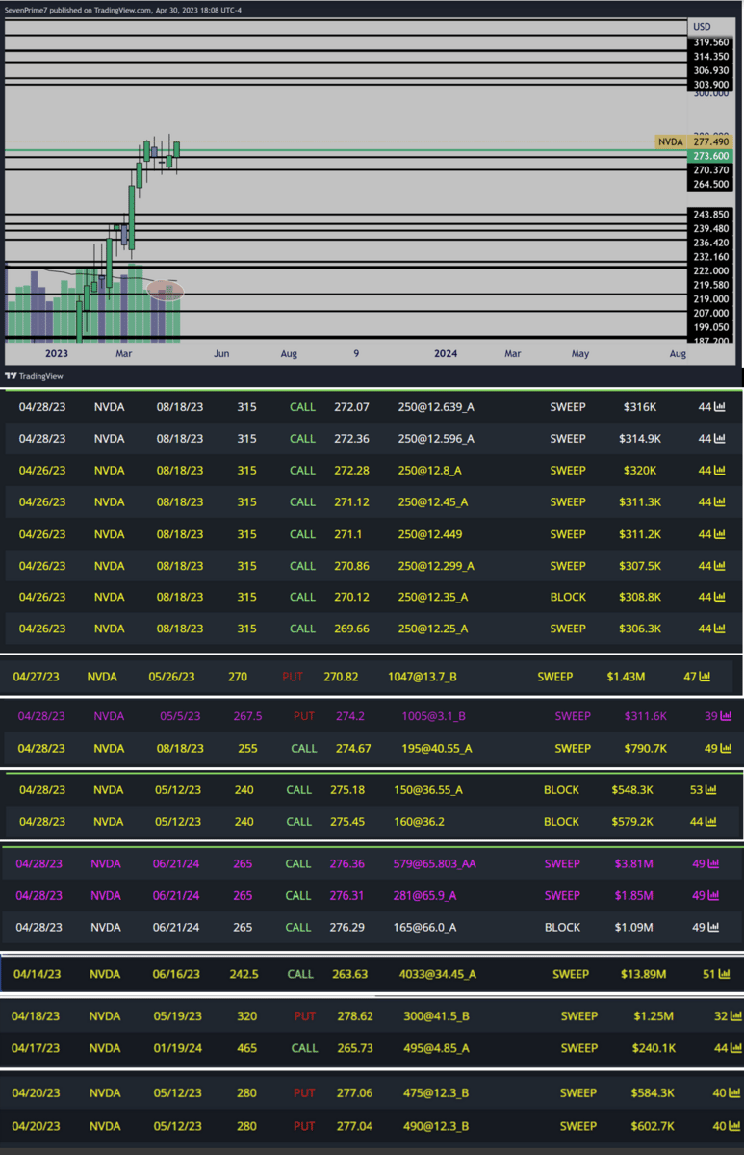744x1155 pixels.
Task: Click the 300@41.5_B trade detail
Action: point(435,1015)
